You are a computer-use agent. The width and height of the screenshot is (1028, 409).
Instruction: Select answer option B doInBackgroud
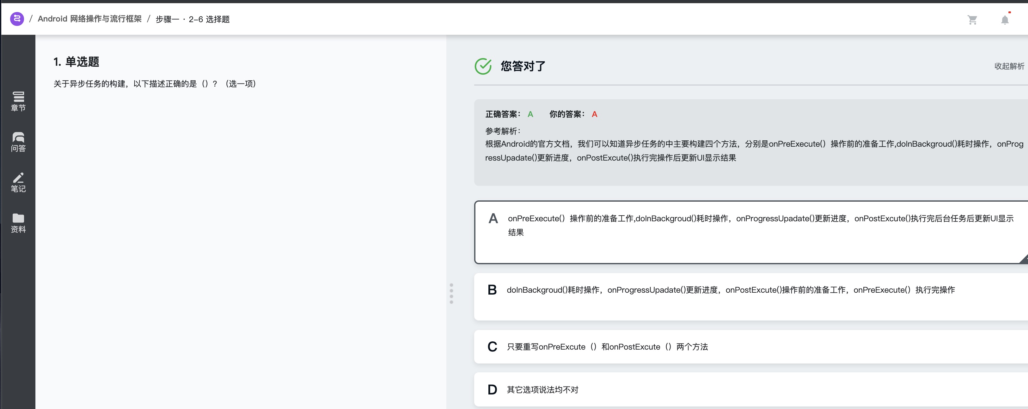click(751, 296)
